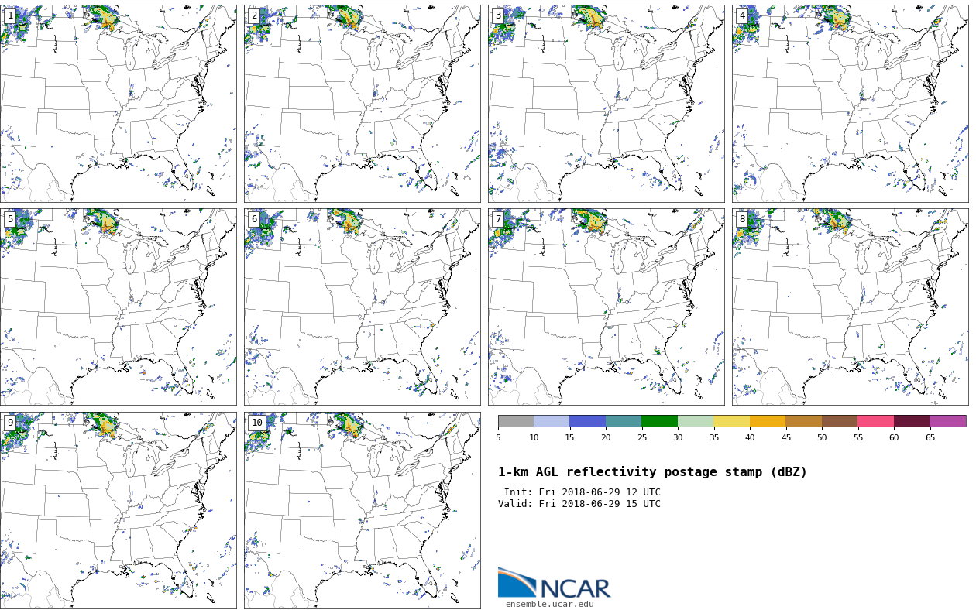Screen dimensions: 976x610
Task: Open ensemble member 6 reflectivity map
Action: click(362, 307)
